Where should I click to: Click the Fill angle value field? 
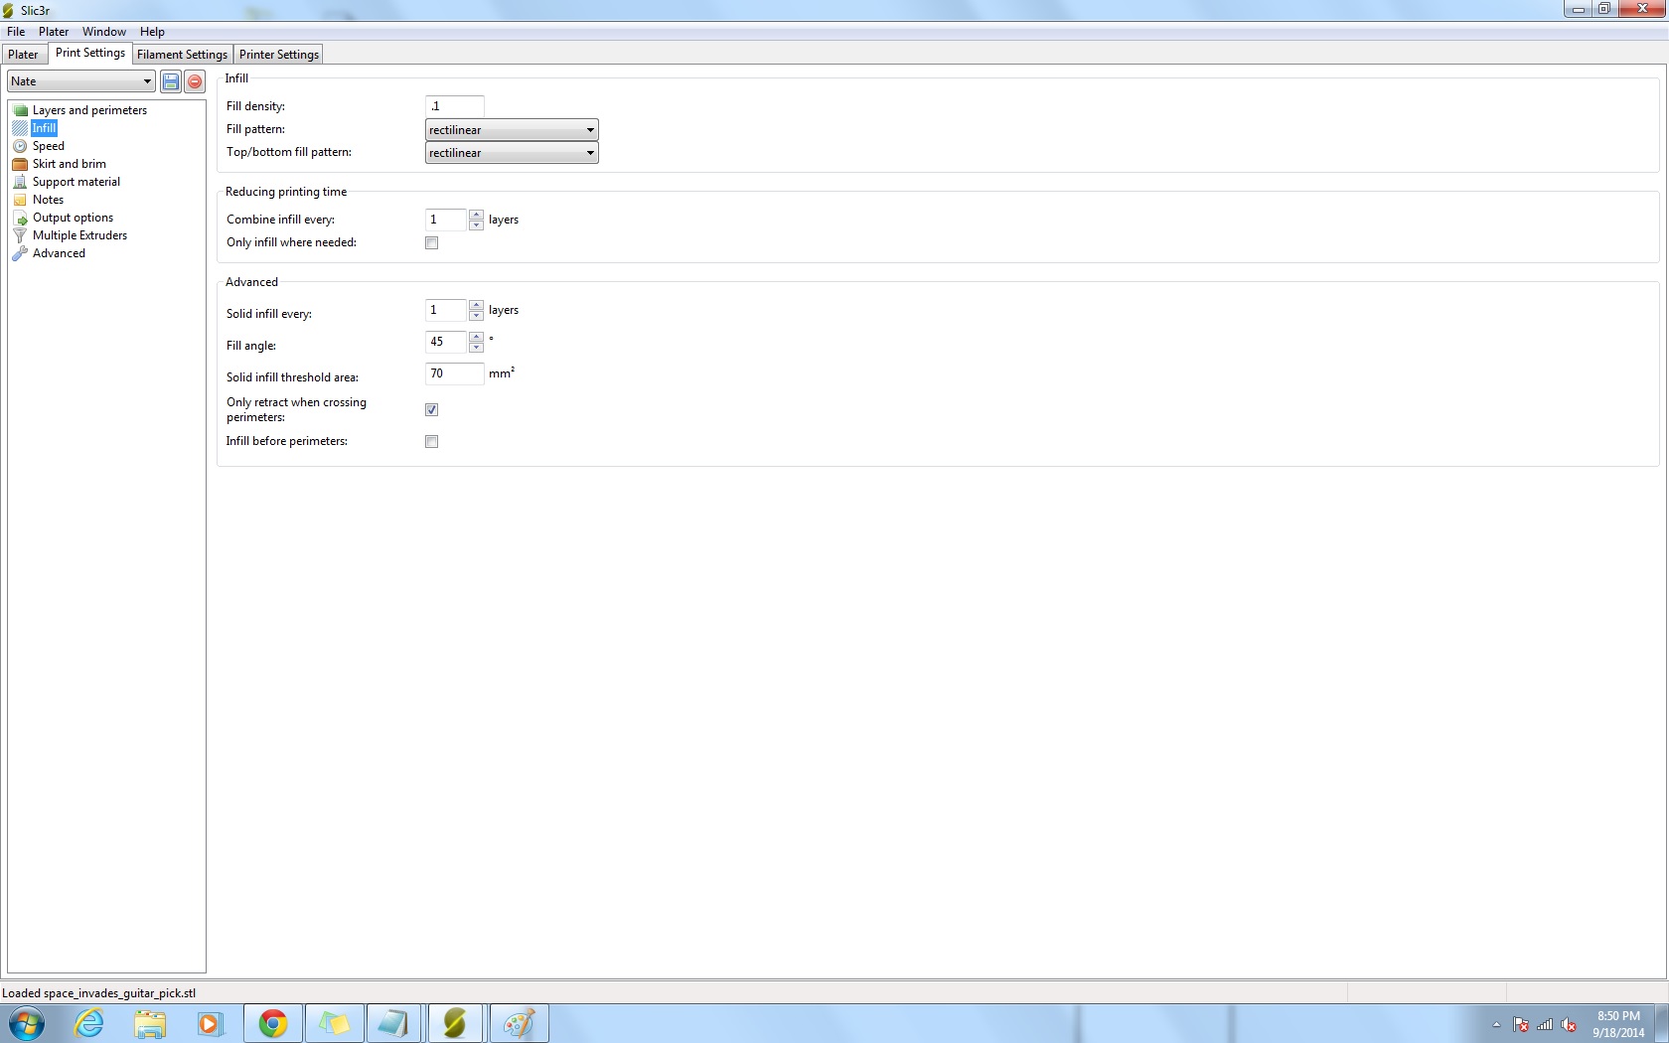tap(446, 342)
